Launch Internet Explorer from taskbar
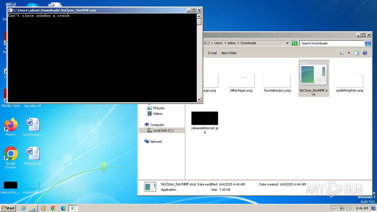This screenshot has width=377, height=212. (x=23, y=208)
